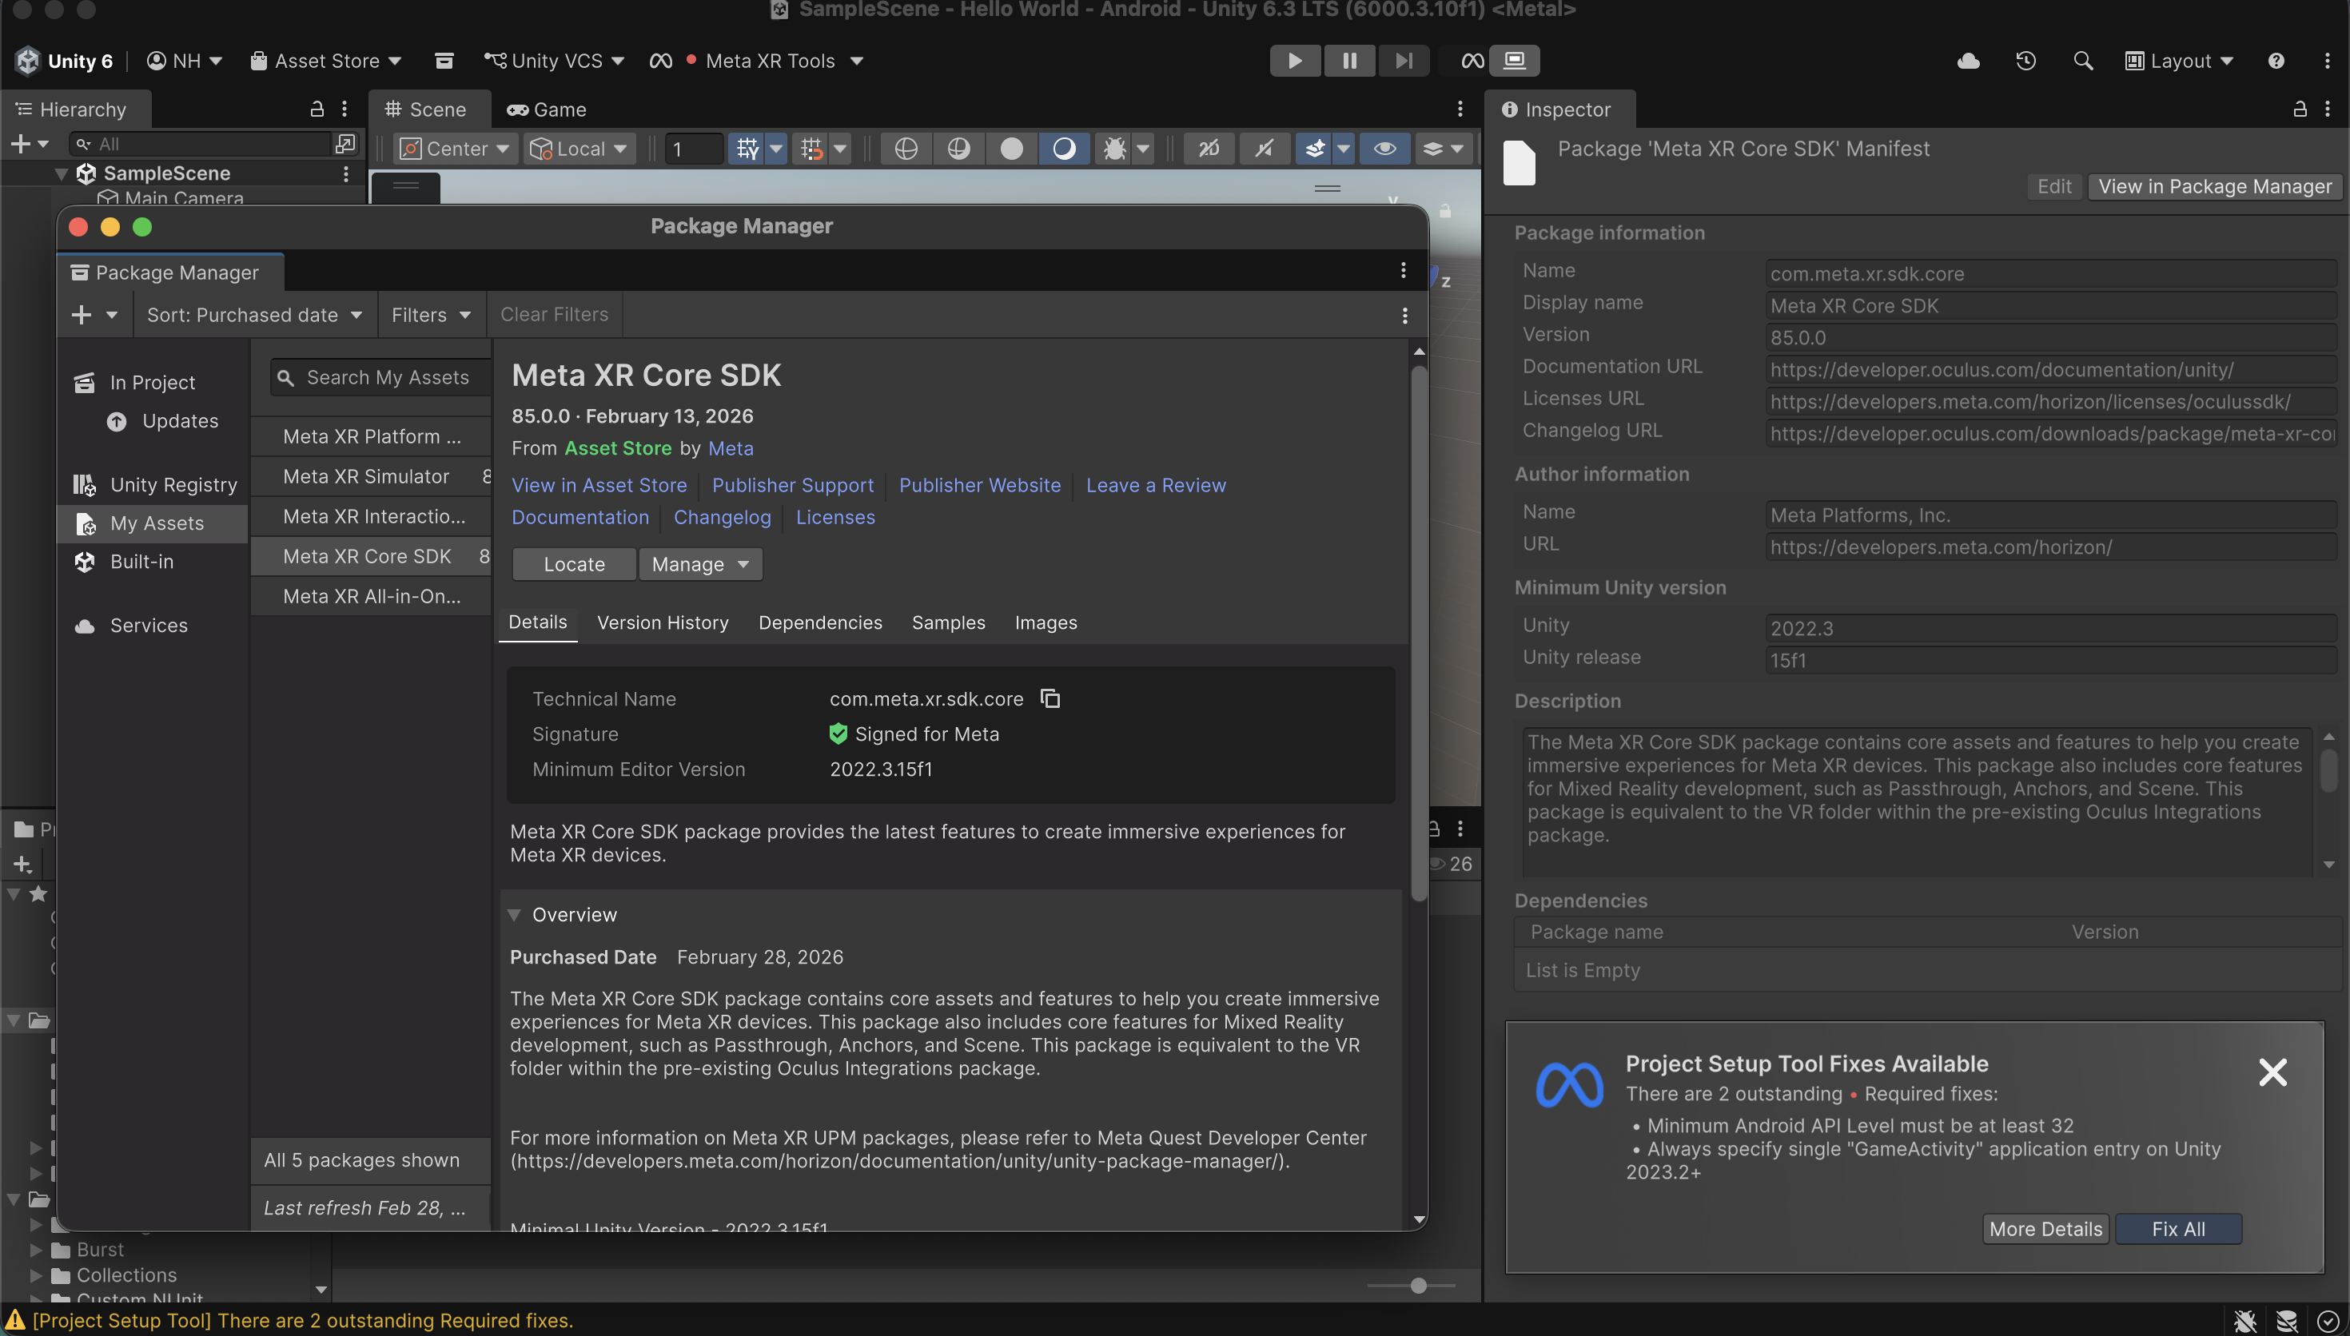This screenshot has height=1336, width=2350.
Task: Click the global search magnifier icon
Action: coord(2082,61)
